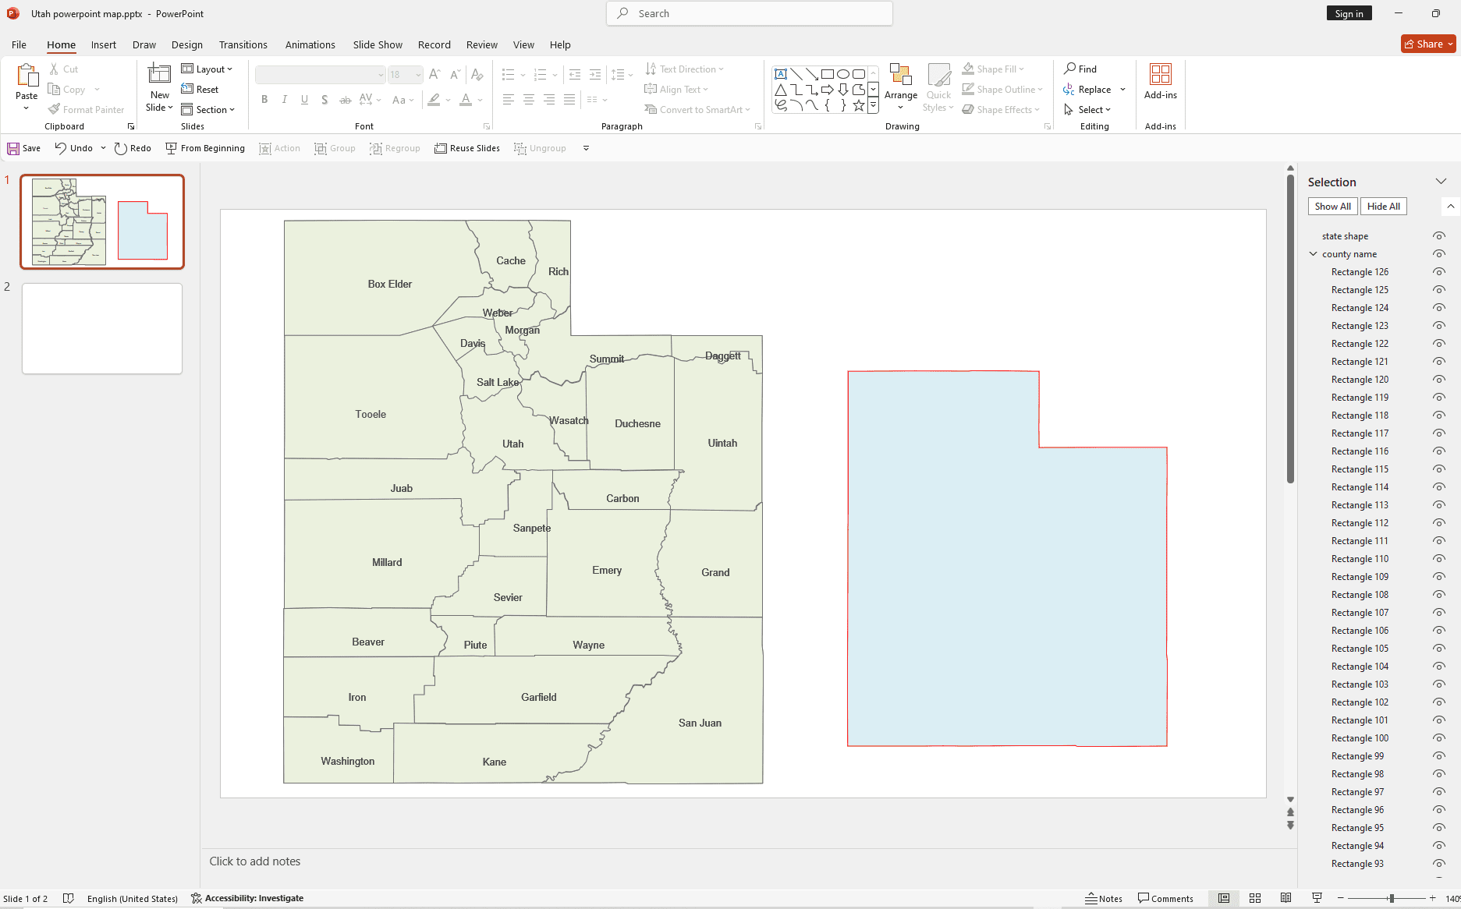
Task: Click the Paste clipboard icon
Action: click(27, 75)
